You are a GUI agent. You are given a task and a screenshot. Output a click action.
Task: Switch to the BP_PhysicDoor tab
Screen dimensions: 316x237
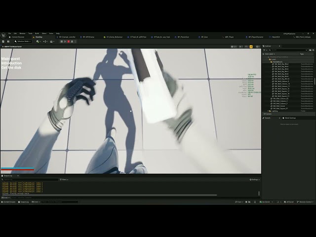click(183, 37)
